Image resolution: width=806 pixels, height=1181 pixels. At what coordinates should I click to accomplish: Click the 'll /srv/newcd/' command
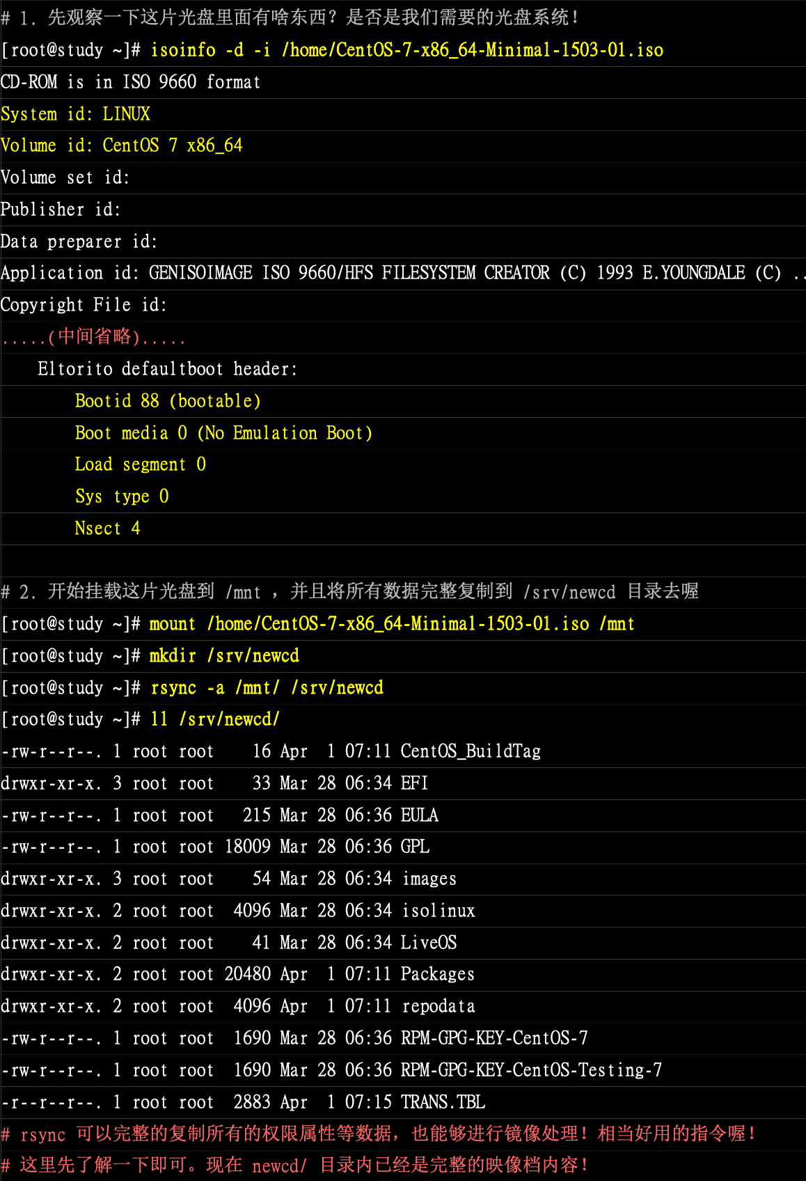click(214, 719)
